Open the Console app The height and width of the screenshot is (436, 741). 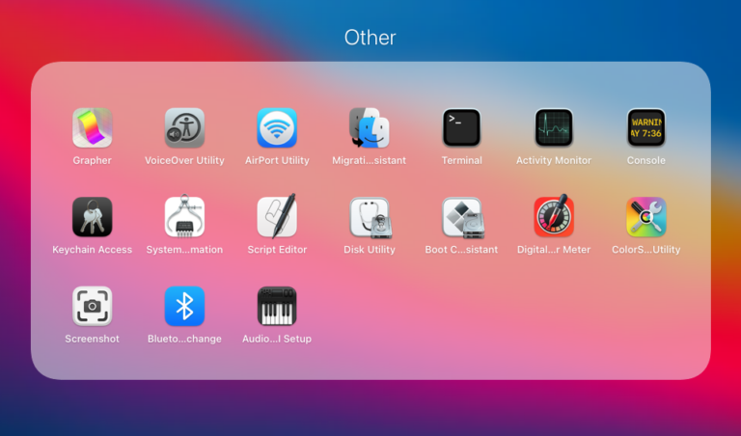[645, 127]
